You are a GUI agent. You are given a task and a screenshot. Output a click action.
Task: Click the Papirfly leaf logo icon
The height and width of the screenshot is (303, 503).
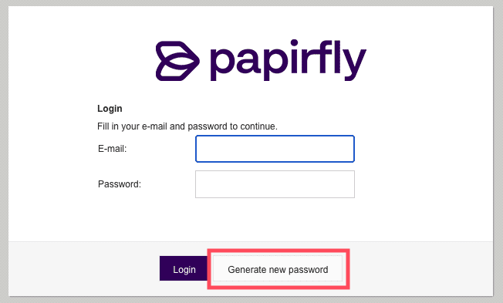(177, 61)
